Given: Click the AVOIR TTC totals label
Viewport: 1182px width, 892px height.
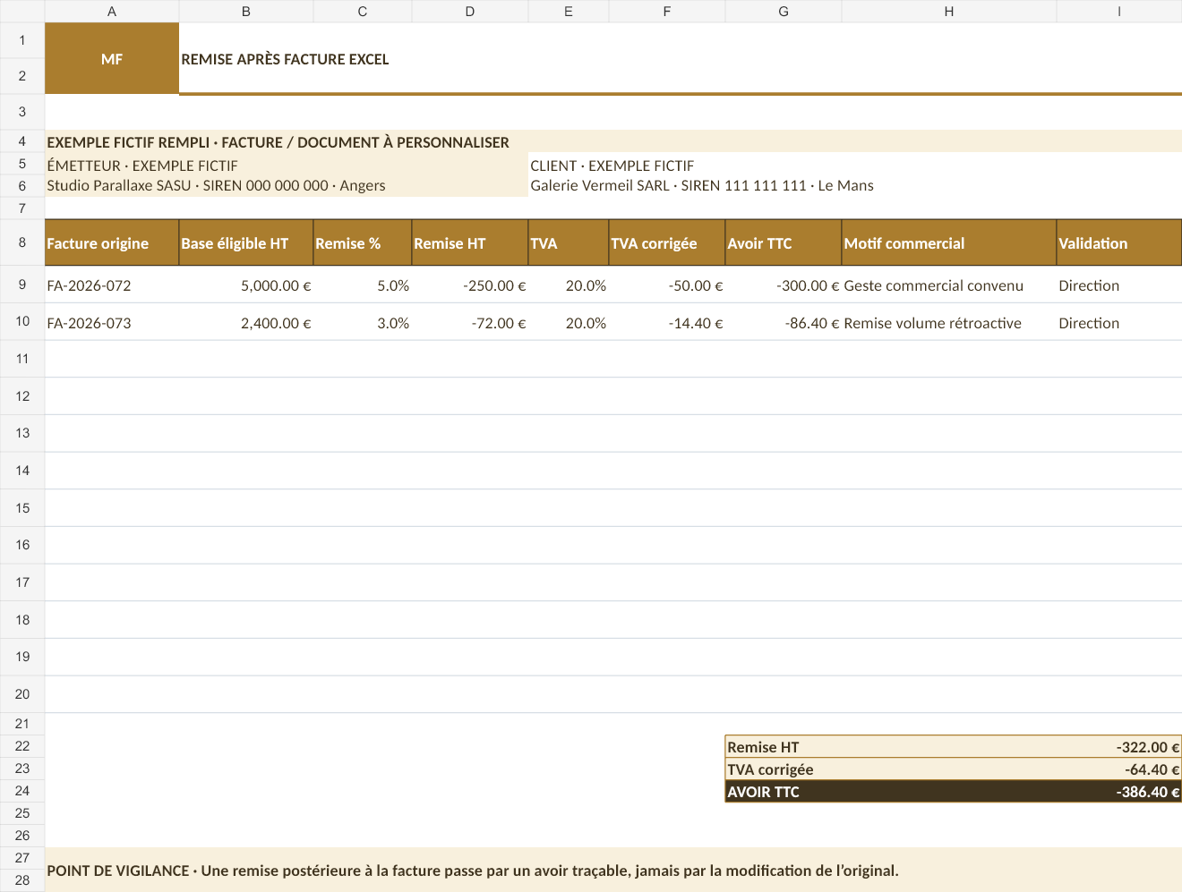Looking at the screenshot, I should [x=763, y=791].
